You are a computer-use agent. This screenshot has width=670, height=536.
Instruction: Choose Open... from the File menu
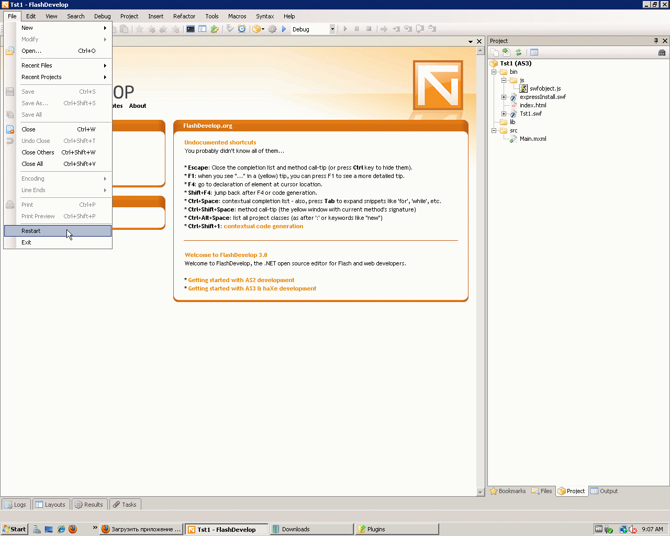(58, 51)
